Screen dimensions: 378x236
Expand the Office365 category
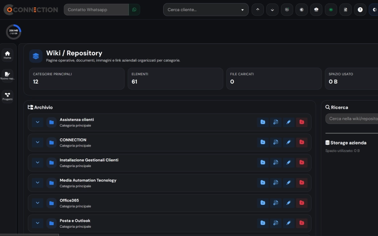click(x=37, y=203)
